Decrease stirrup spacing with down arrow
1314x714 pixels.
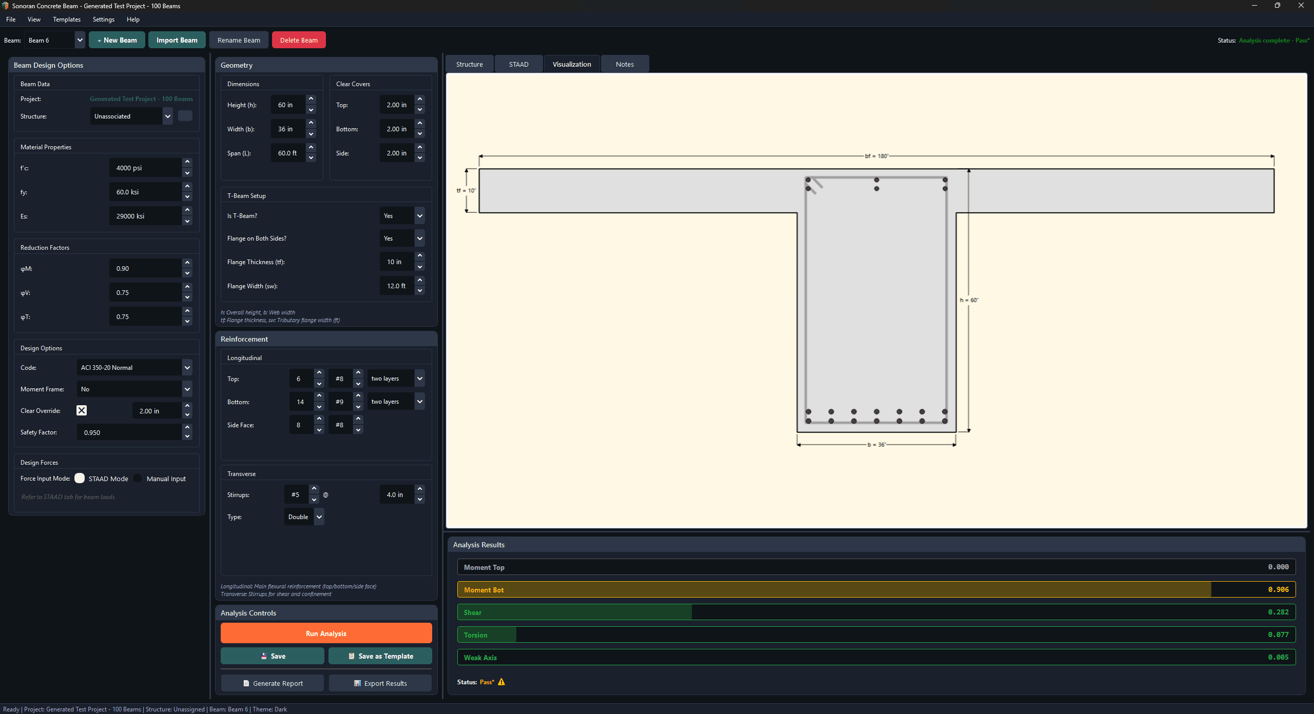pos(420,500)
